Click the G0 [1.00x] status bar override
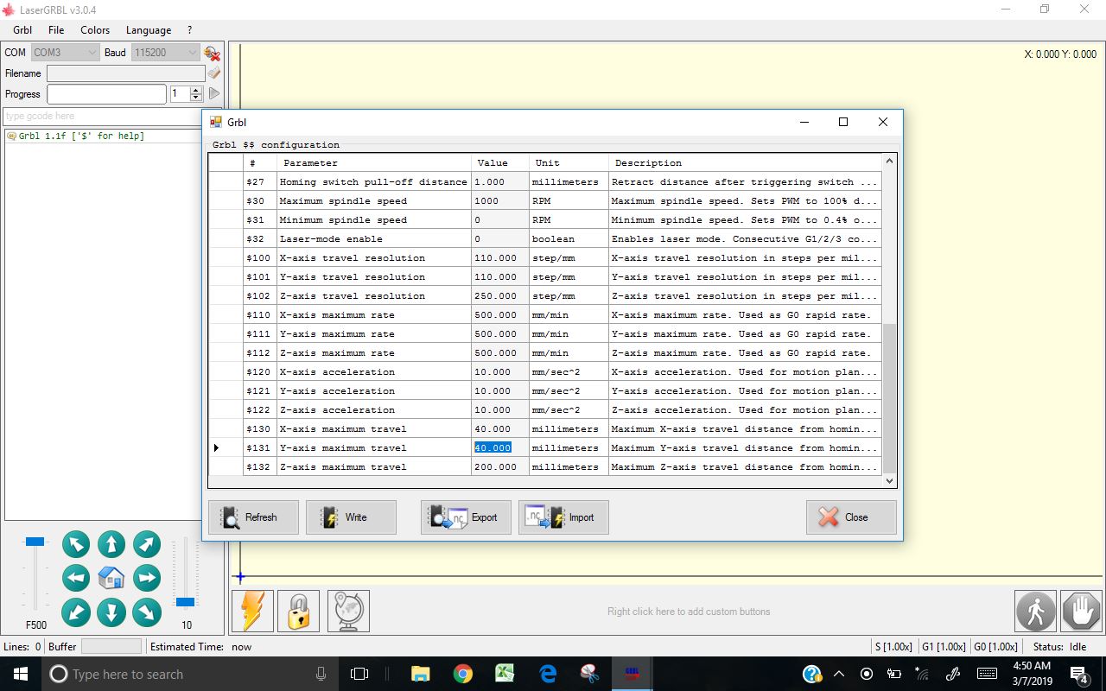This screenshot has width=1106, height=691. point(995,646)
